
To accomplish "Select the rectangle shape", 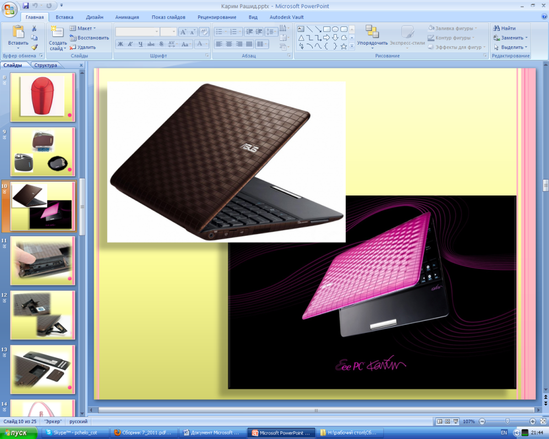I will [x=327, y=29].
